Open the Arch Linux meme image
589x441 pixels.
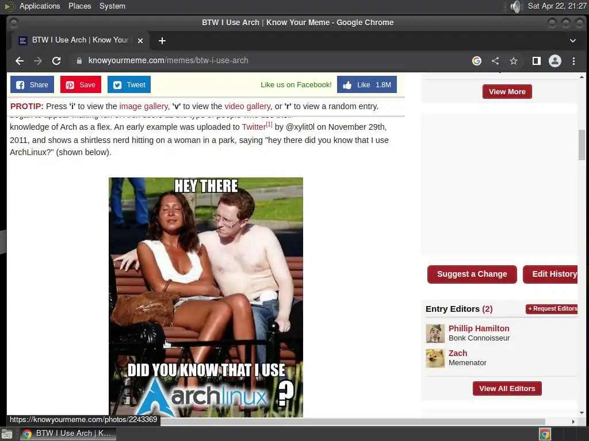point(206,297)
